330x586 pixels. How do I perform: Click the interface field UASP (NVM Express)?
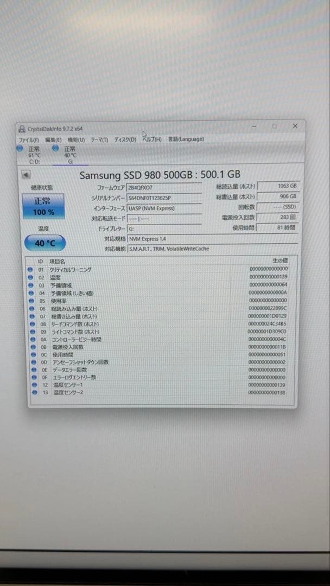(164, 208)
